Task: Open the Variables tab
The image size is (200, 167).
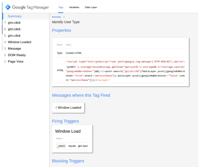Action: [x=74, y=7]
